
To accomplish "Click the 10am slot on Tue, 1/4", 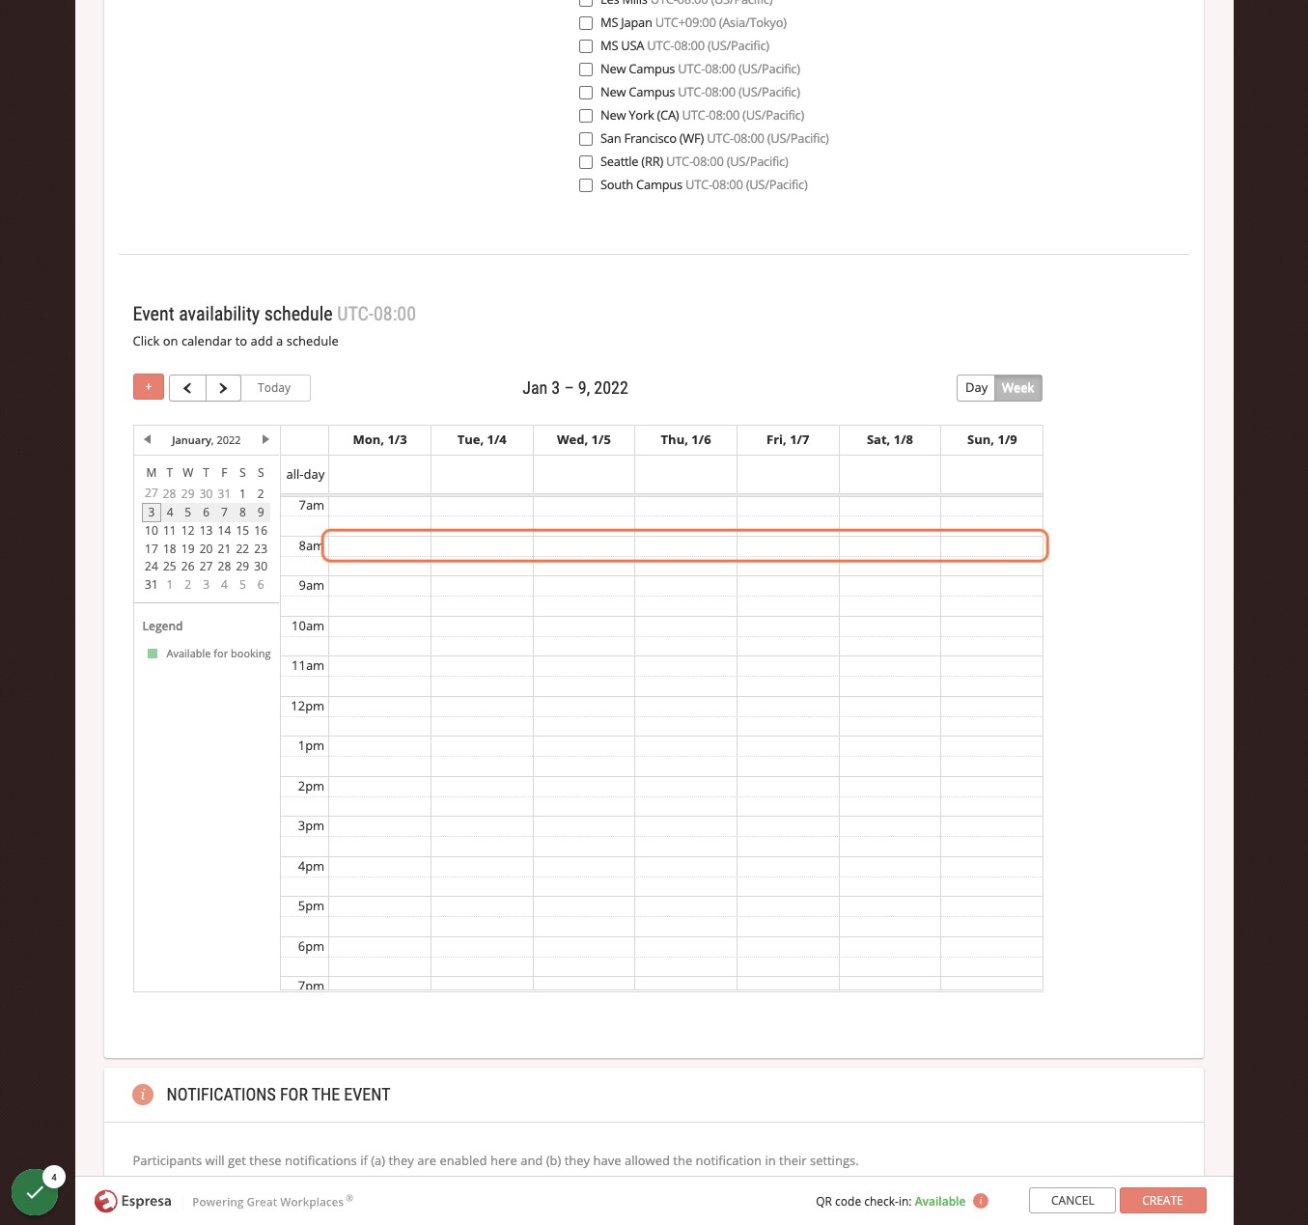I will [x=482, y=626].
